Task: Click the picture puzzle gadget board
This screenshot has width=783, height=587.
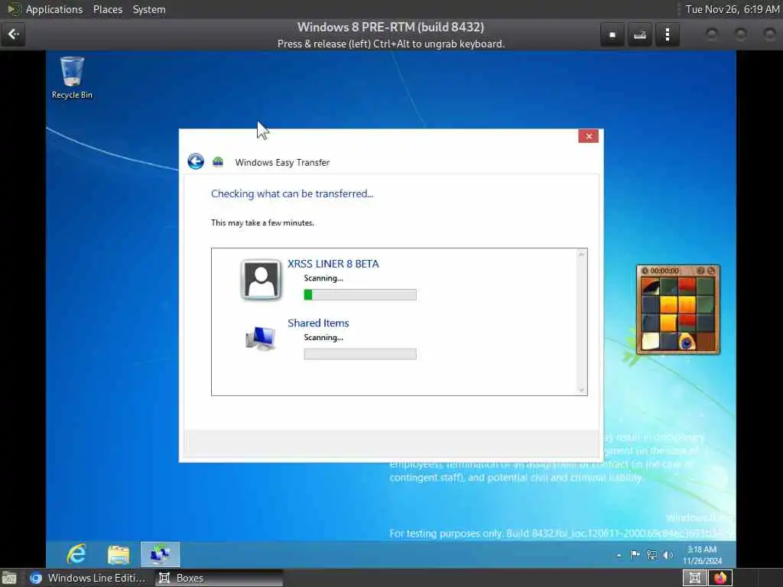Action: click(677, 314)
